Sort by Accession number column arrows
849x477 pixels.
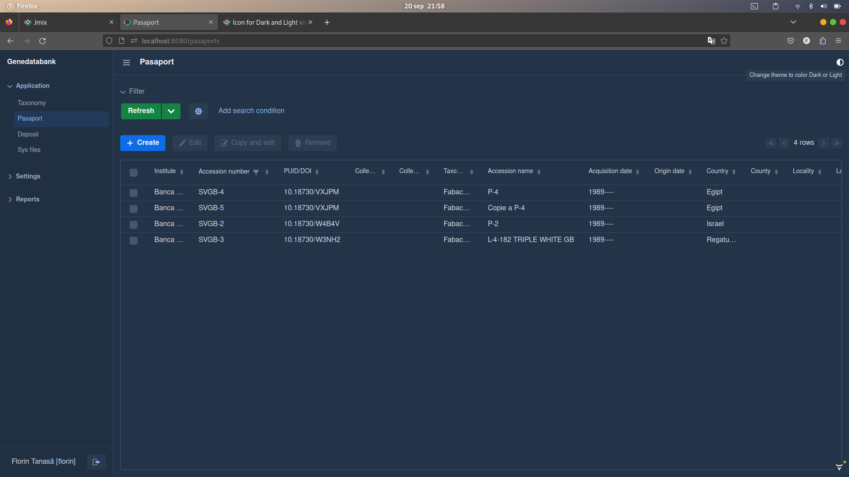point(267,172)
